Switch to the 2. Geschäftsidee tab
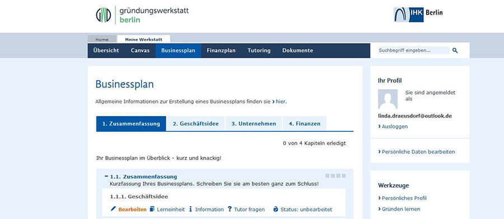This screenshot has height=219, width=504. (x=195, y=124)
